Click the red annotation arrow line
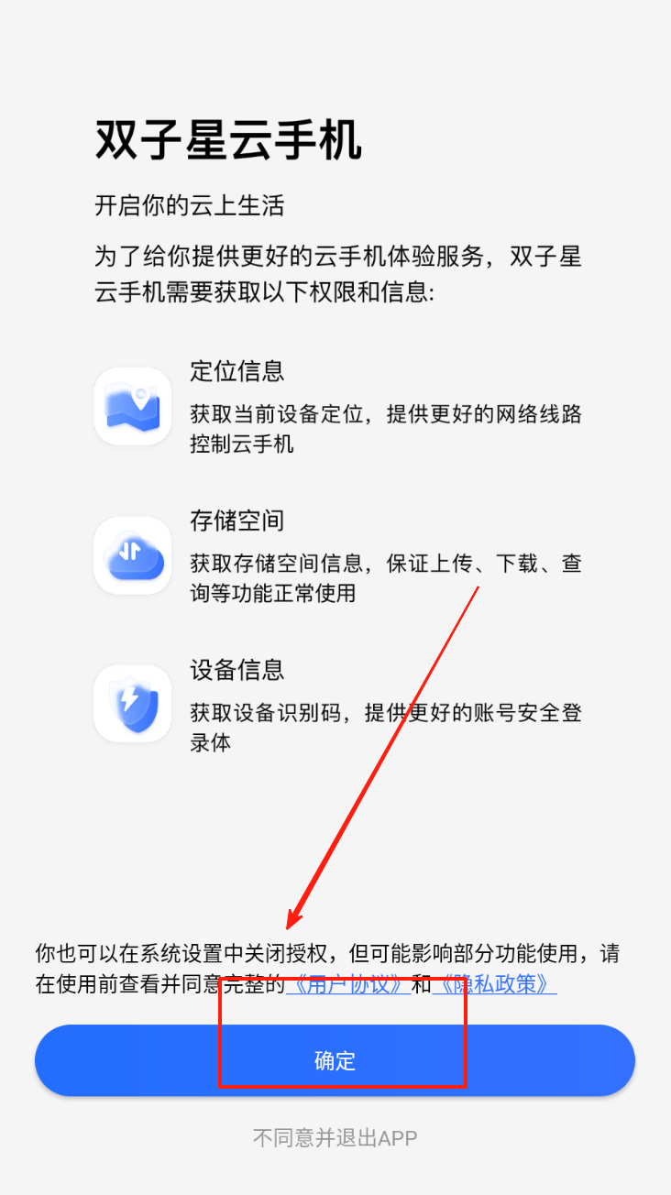Screen dimensions: 671x1195 [385, 754]
